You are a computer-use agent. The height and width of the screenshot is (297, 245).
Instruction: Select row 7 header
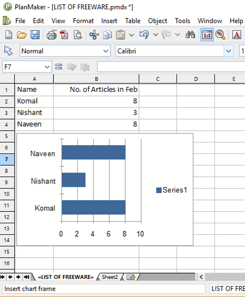tap(7, 159)
